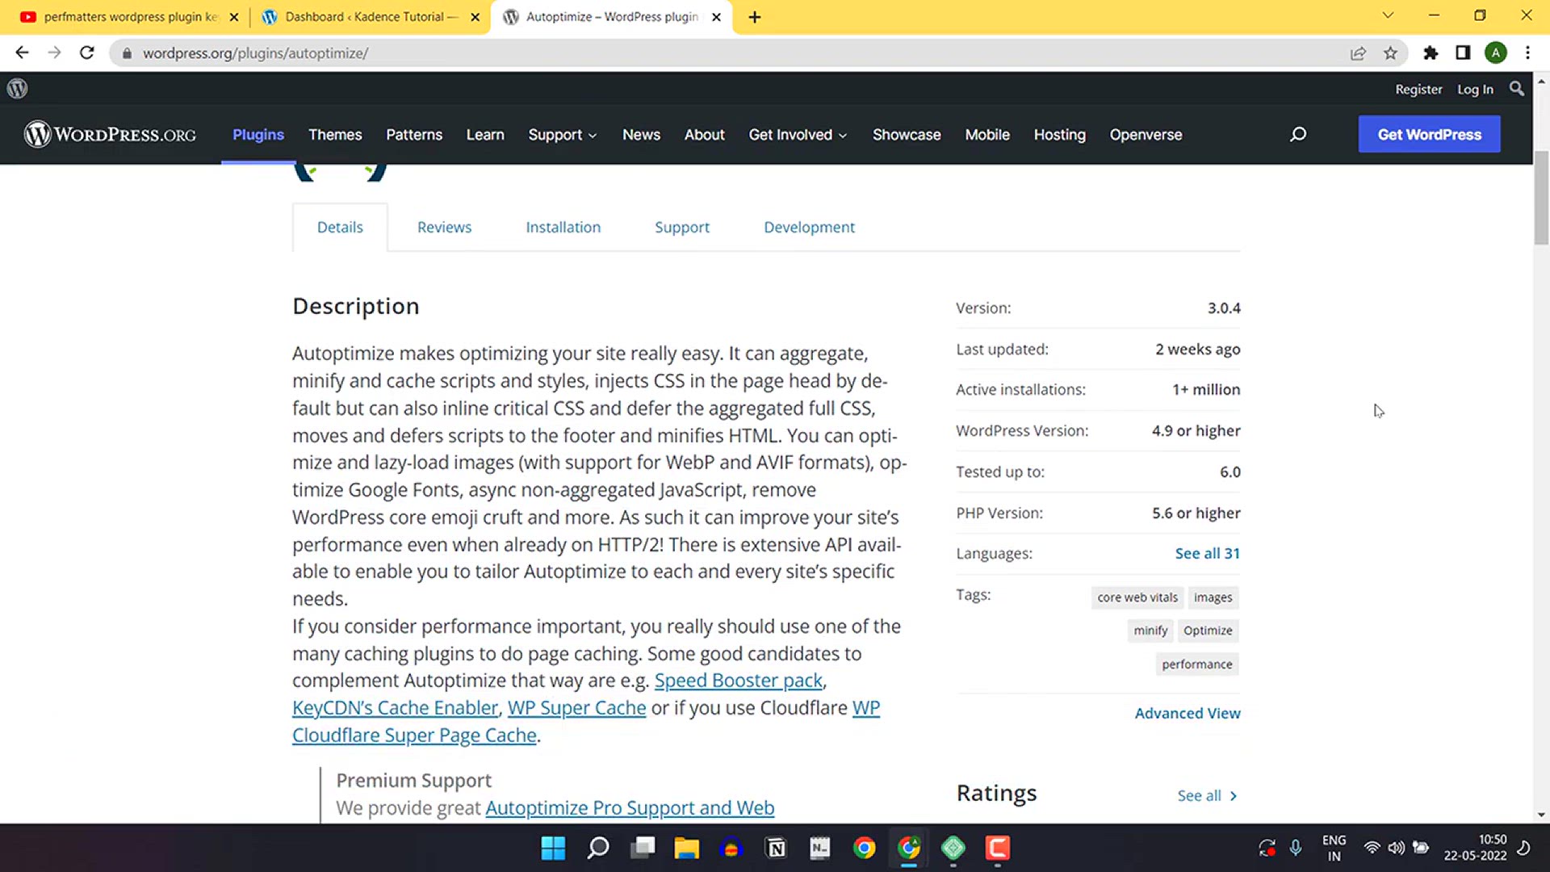Image resolution: width=1550 pixels, height=872 pixels.
Task: Click the WordPress logo in admin bar
Action: point(18,89)
